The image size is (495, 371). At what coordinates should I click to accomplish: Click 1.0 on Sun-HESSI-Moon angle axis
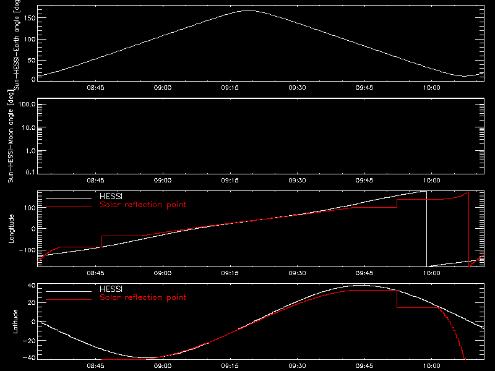[x=30, y=151]
